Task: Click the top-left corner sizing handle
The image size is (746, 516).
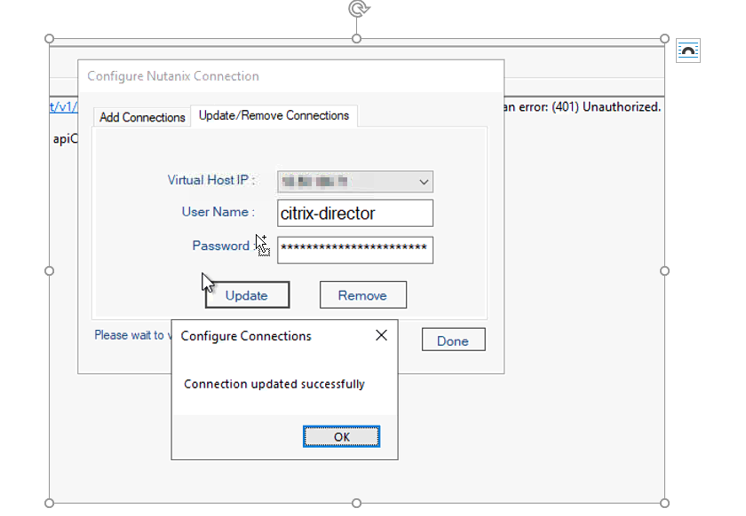Action: (49, 38)
